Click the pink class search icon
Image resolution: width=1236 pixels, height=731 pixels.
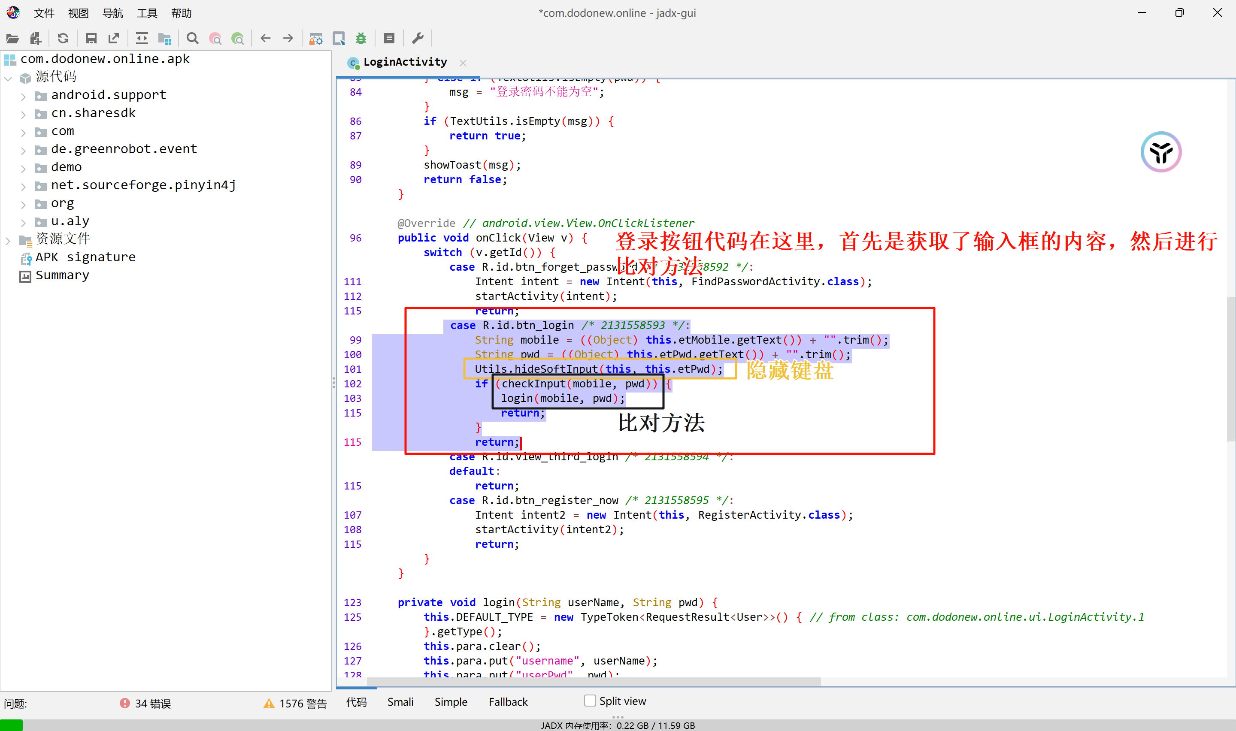[x=215, y=39]
